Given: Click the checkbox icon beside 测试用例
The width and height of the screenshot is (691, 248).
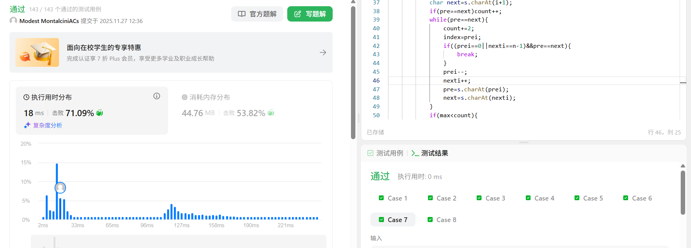Looking at the screenshot, I should [370, 153].
